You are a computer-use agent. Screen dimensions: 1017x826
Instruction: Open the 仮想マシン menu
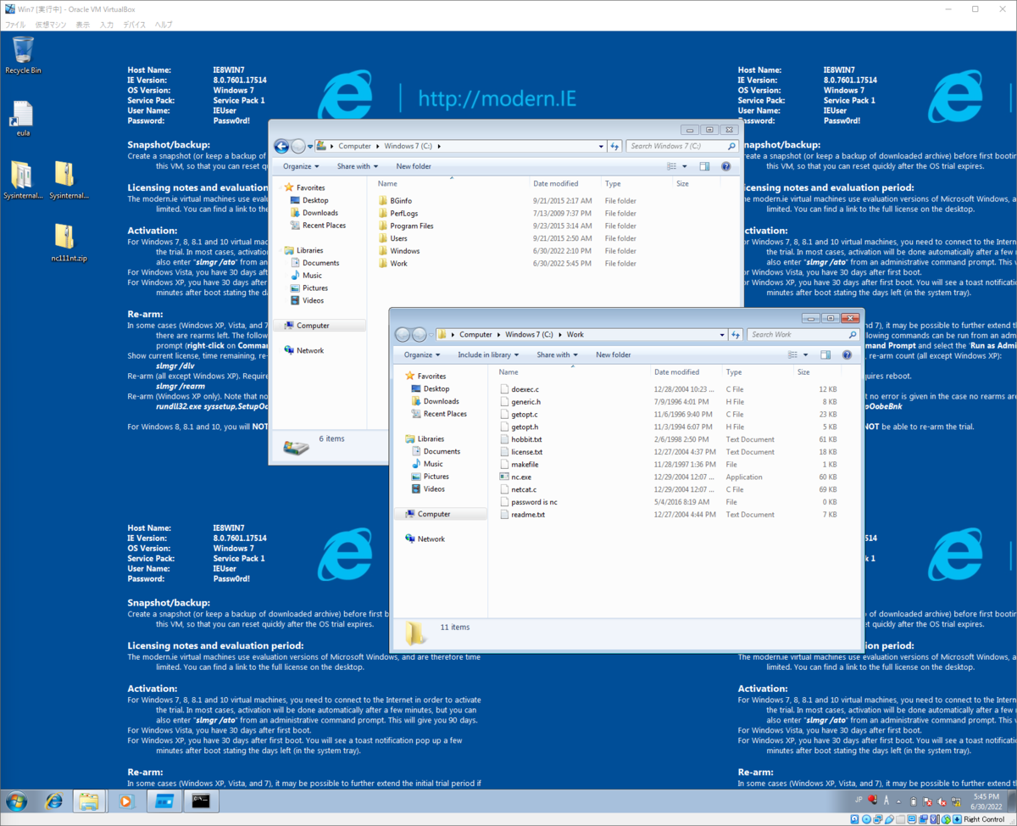51,25
